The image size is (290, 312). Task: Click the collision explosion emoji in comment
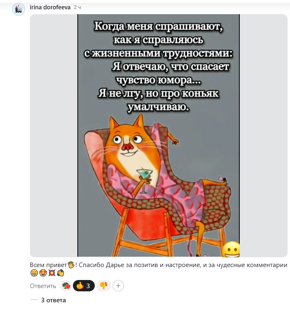[x=52, y=273]
